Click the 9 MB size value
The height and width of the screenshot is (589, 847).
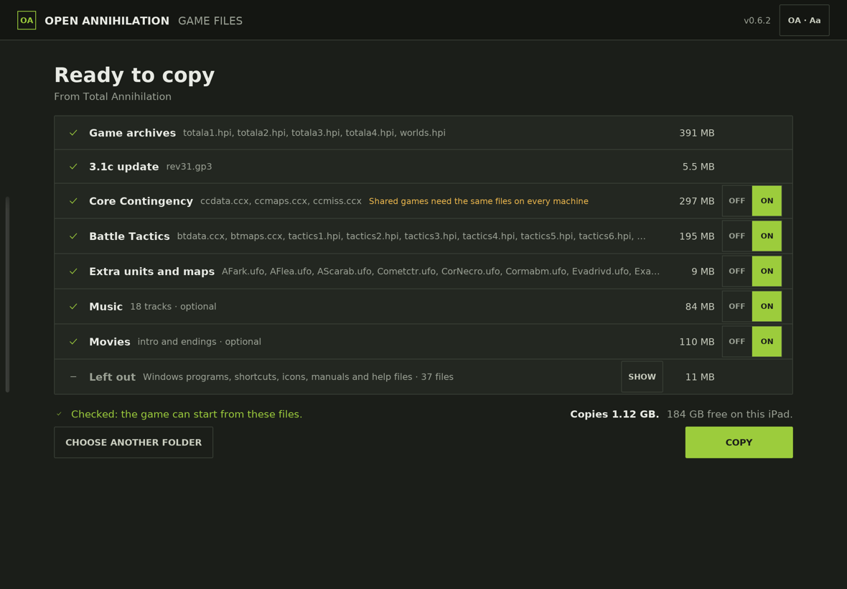(703, 272)
